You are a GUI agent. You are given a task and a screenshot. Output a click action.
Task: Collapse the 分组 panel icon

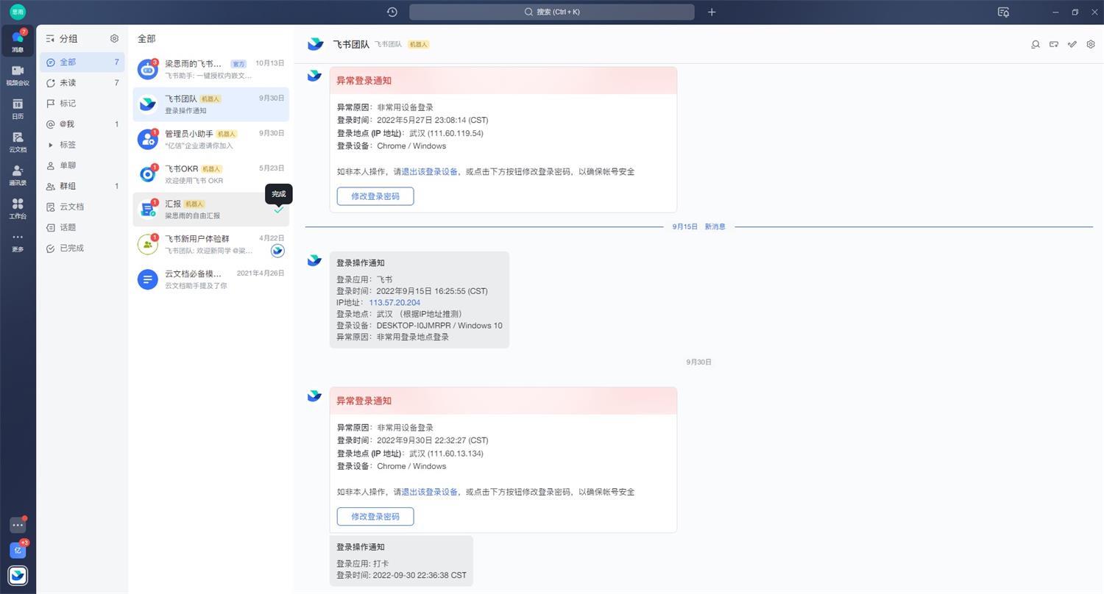tap(51, 38)
